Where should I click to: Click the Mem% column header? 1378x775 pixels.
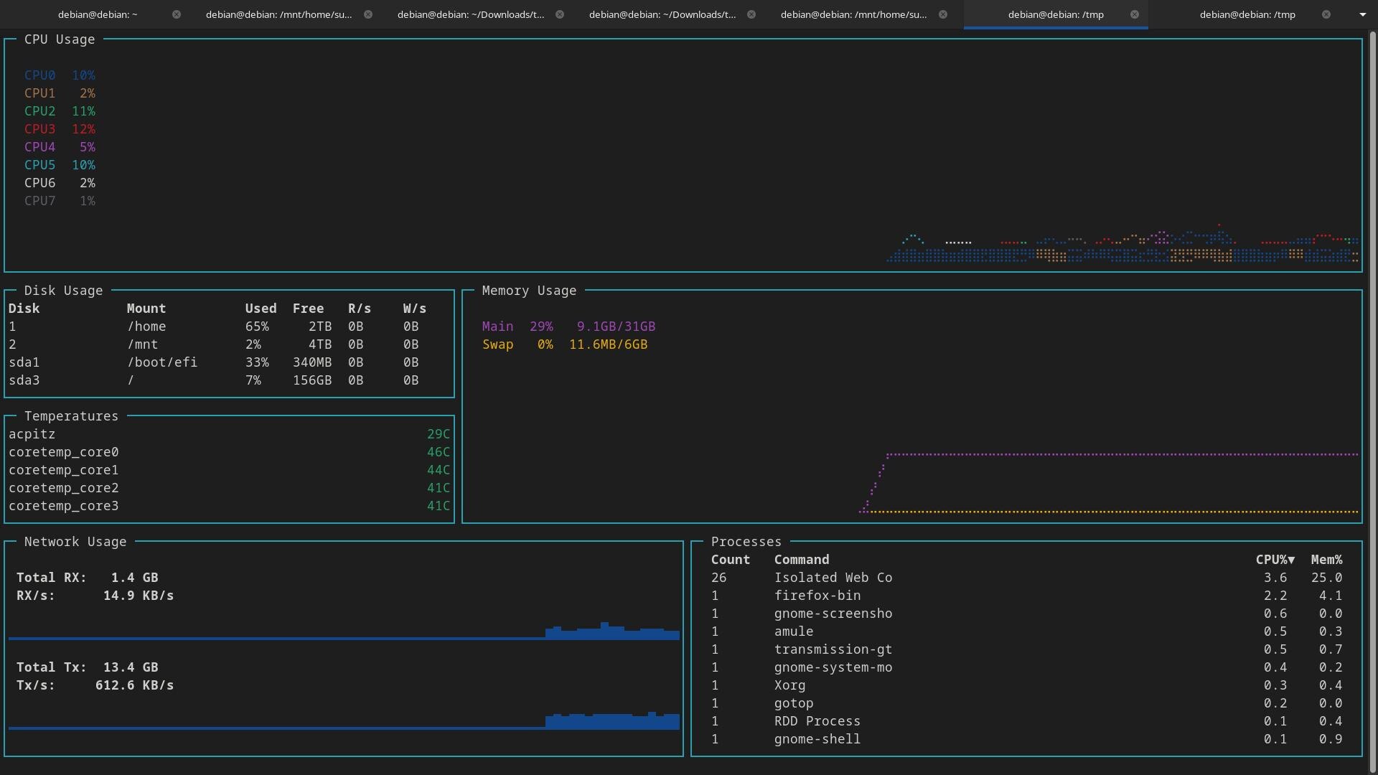(1326, 560)
